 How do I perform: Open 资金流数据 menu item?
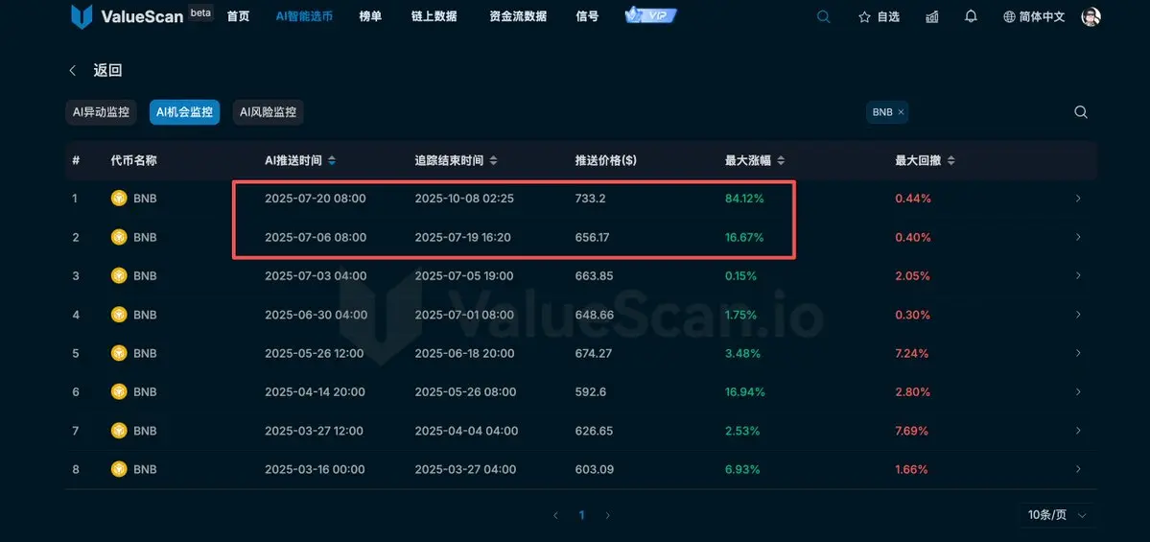518,16
